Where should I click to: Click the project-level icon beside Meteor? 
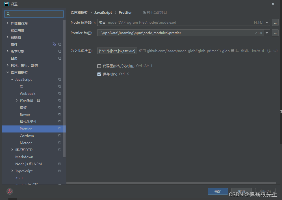click(x=60, y=143)
